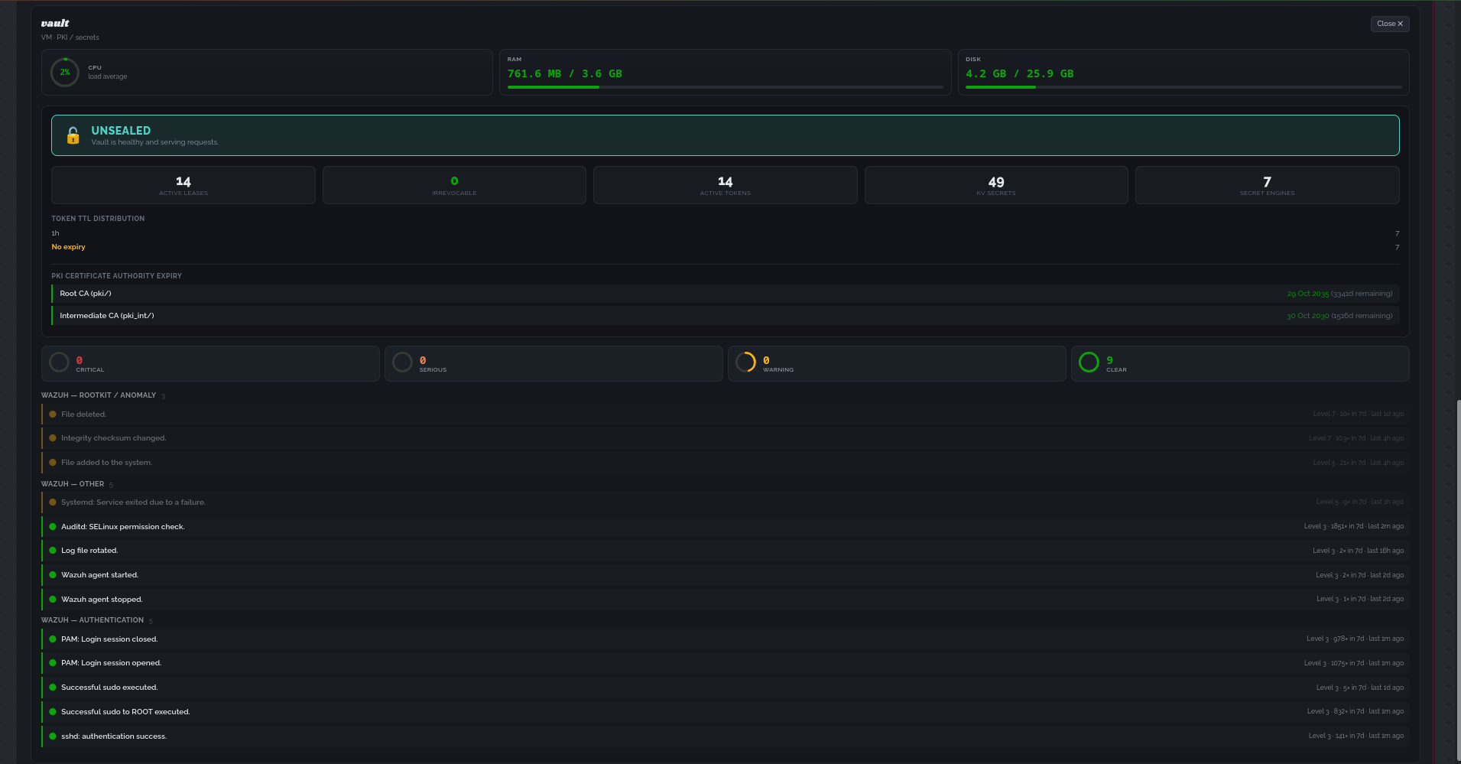Screen dimensions: 1461x764
Task: Click the Critical severity ring
Action: point(59,362)
